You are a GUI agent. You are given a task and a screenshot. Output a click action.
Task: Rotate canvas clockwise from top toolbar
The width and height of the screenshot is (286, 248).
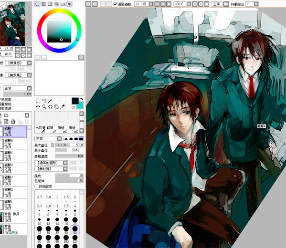click(201, 4)
